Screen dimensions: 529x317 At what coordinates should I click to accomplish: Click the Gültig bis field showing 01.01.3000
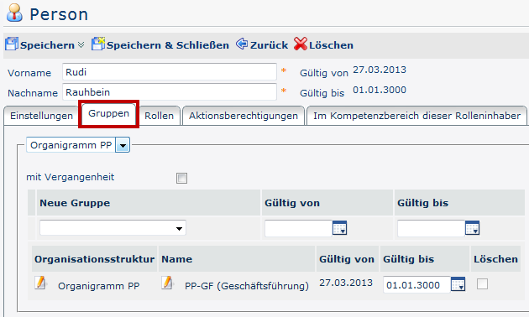click(416, 285)
